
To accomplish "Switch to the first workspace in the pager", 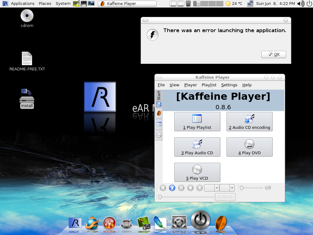I will point(197,4).
